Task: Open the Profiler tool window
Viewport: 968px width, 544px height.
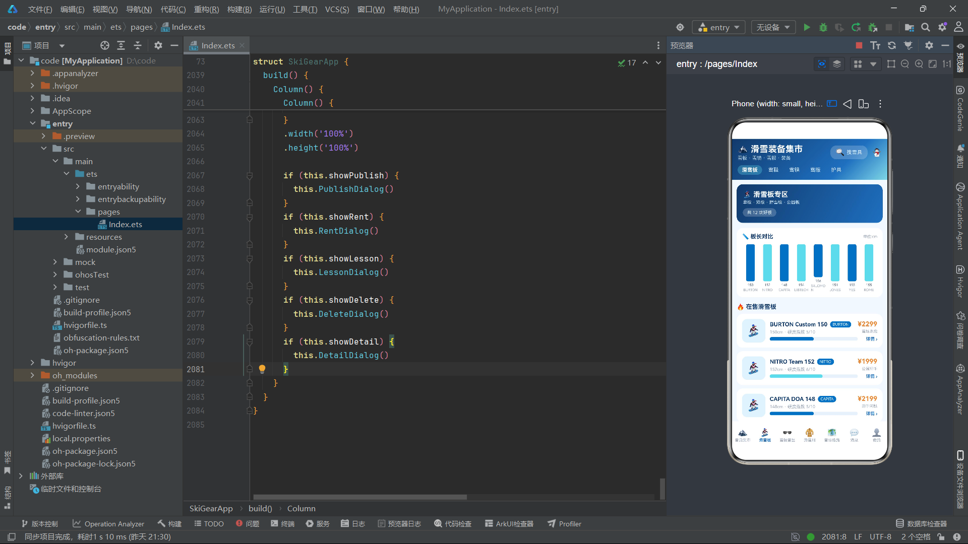Action: (565, 524)
